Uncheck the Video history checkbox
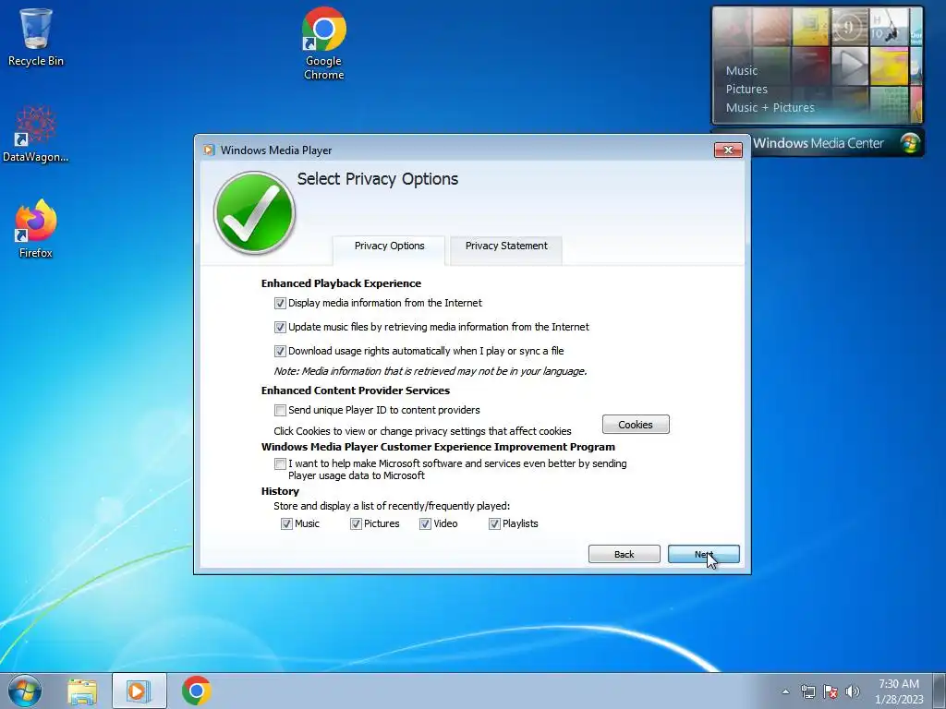Screen dimensions: 946x709 pos(425,524)
